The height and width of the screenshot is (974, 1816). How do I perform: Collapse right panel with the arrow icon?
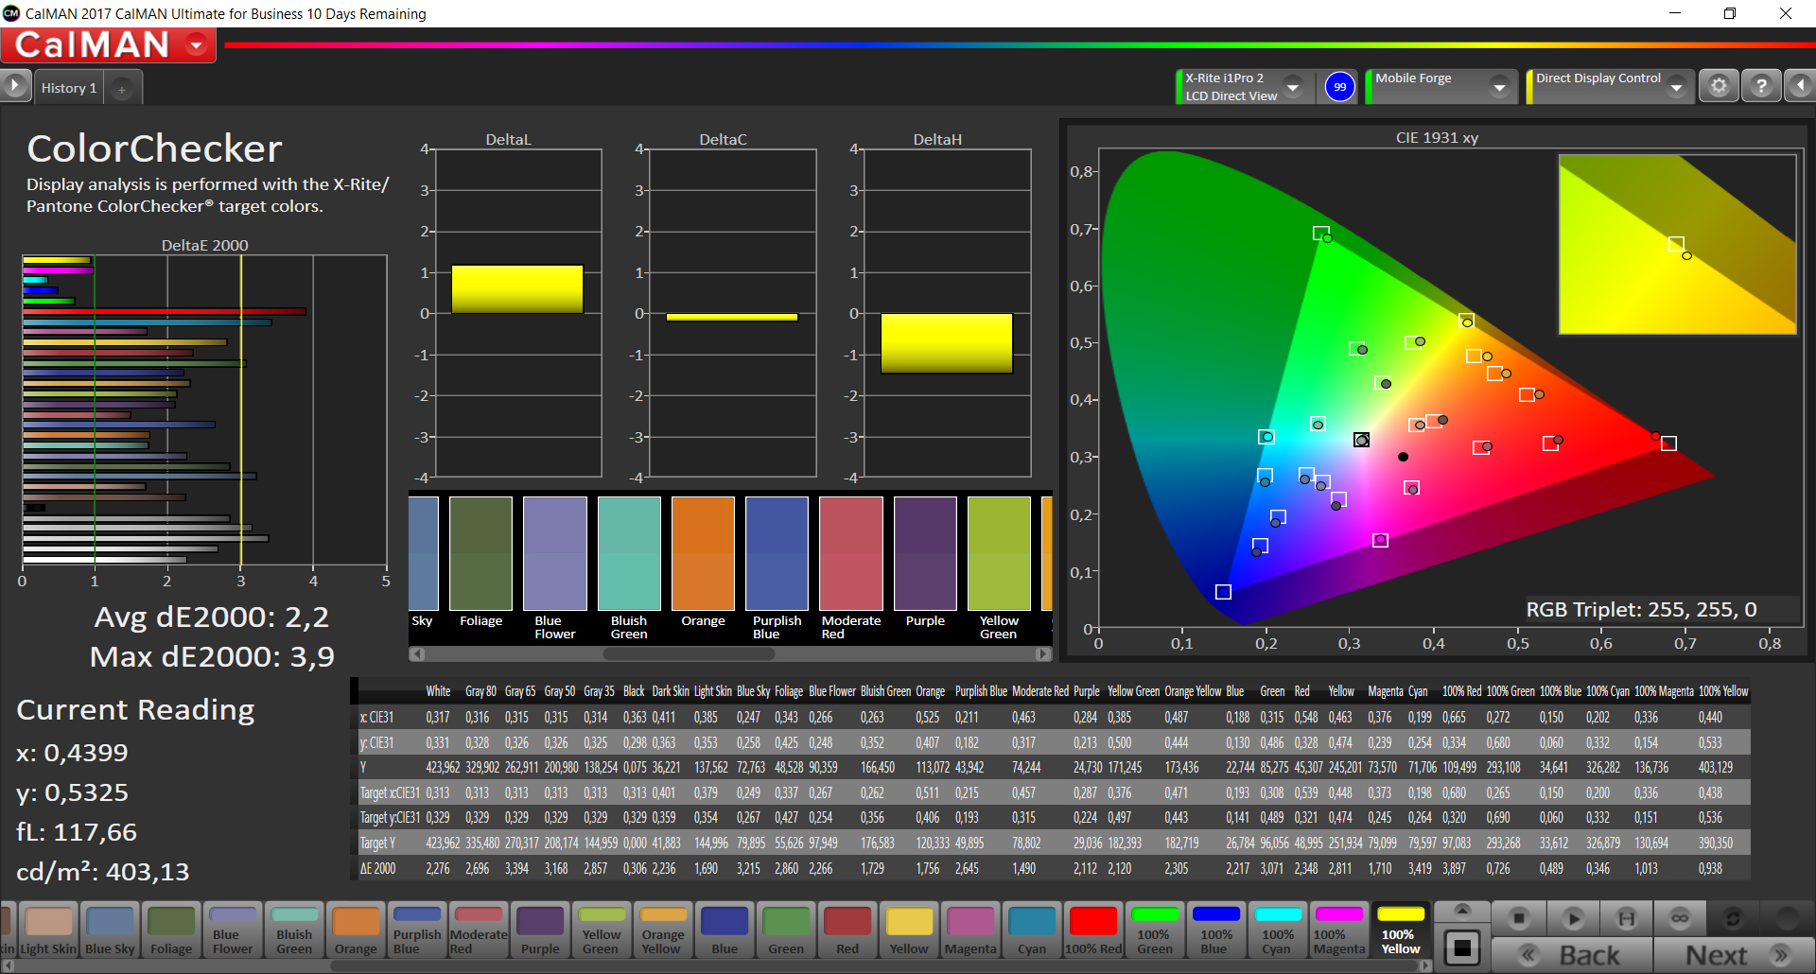[1800, 86]
